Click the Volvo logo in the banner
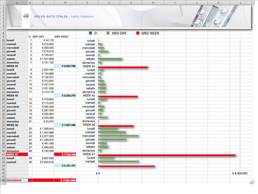 pos(26,16)
